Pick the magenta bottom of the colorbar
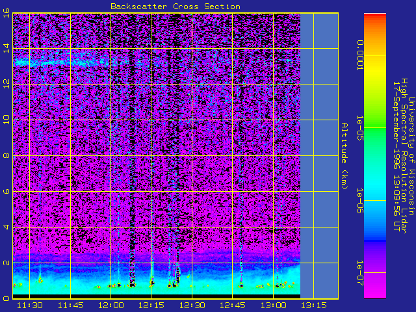This screenshot has height=312, width=416. tap(375, 292)
